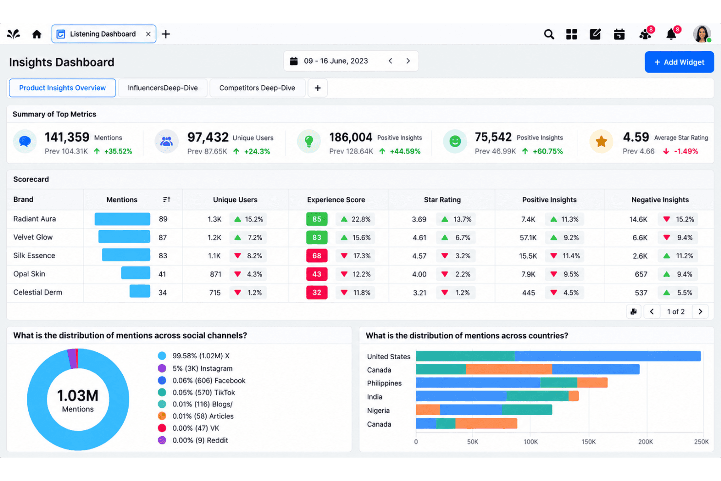Viewport: 721px width, 481px height.
Task: Click the United States country bar
Action: (558, 356)
